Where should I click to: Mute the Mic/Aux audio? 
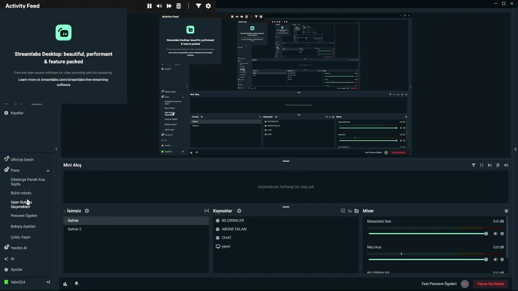click(x=495, y=259)
